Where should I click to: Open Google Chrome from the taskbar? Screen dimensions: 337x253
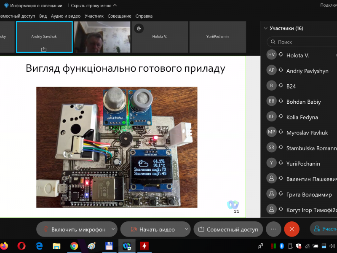point(74,245)
